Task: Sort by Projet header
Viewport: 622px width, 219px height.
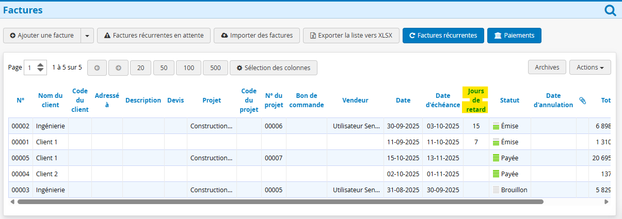Action: click(x=212, y=100)
